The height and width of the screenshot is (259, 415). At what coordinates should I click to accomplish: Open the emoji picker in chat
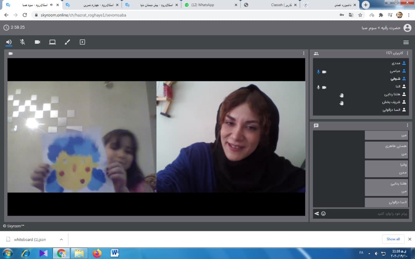(324, 213)
